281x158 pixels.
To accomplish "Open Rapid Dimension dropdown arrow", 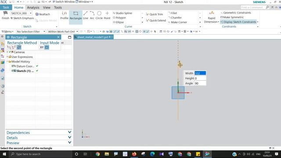I will pos(218,22).
